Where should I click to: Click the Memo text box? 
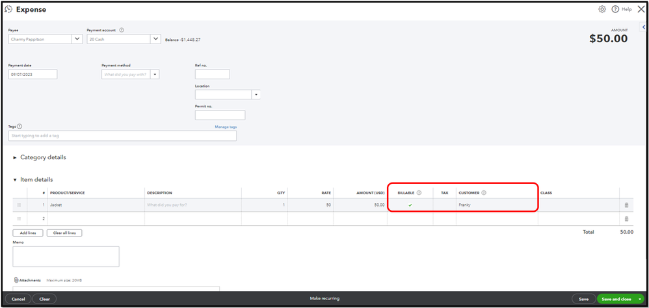pyautogui.click(x=66, y=257)
